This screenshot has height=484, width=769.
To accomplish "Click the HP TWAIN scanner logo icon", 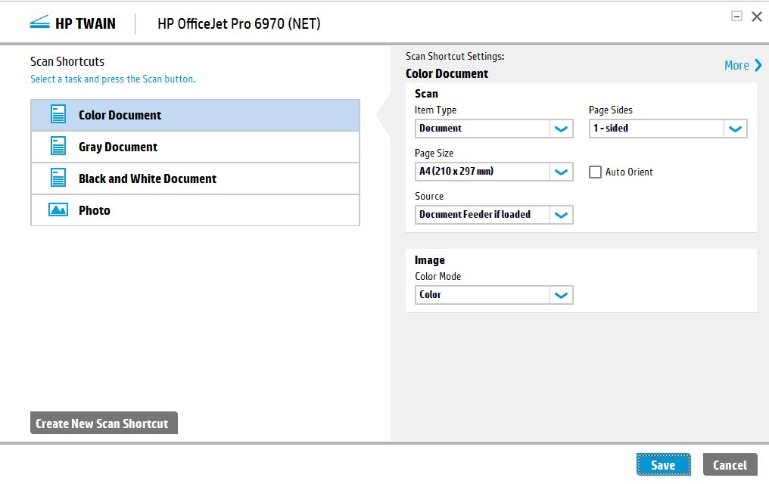I will 39,23.
